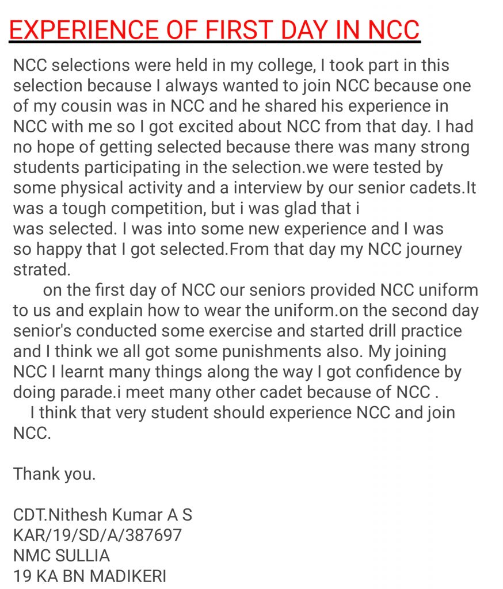
Task: Click the 'Thank you.' line
Action: click(x=55, y=475)
